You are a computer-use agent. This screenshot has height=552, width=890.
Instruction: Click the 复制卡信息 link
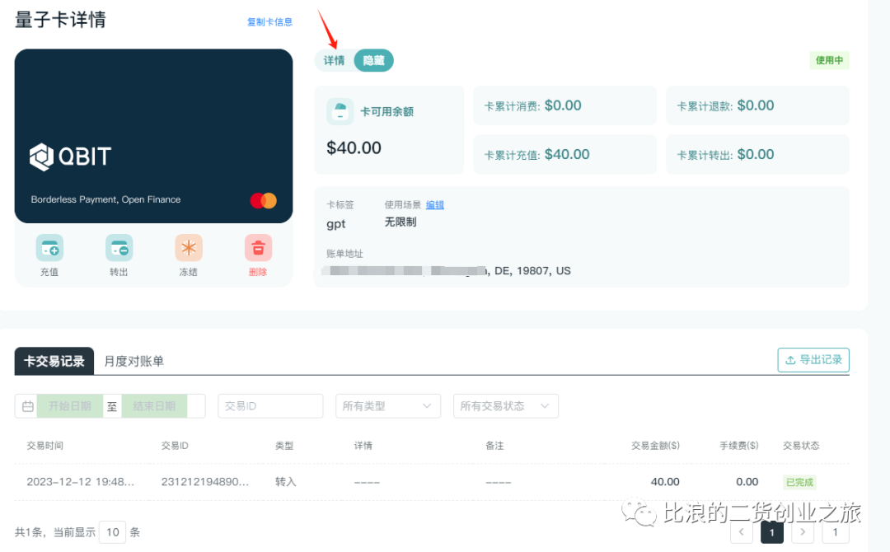(269, 22)
